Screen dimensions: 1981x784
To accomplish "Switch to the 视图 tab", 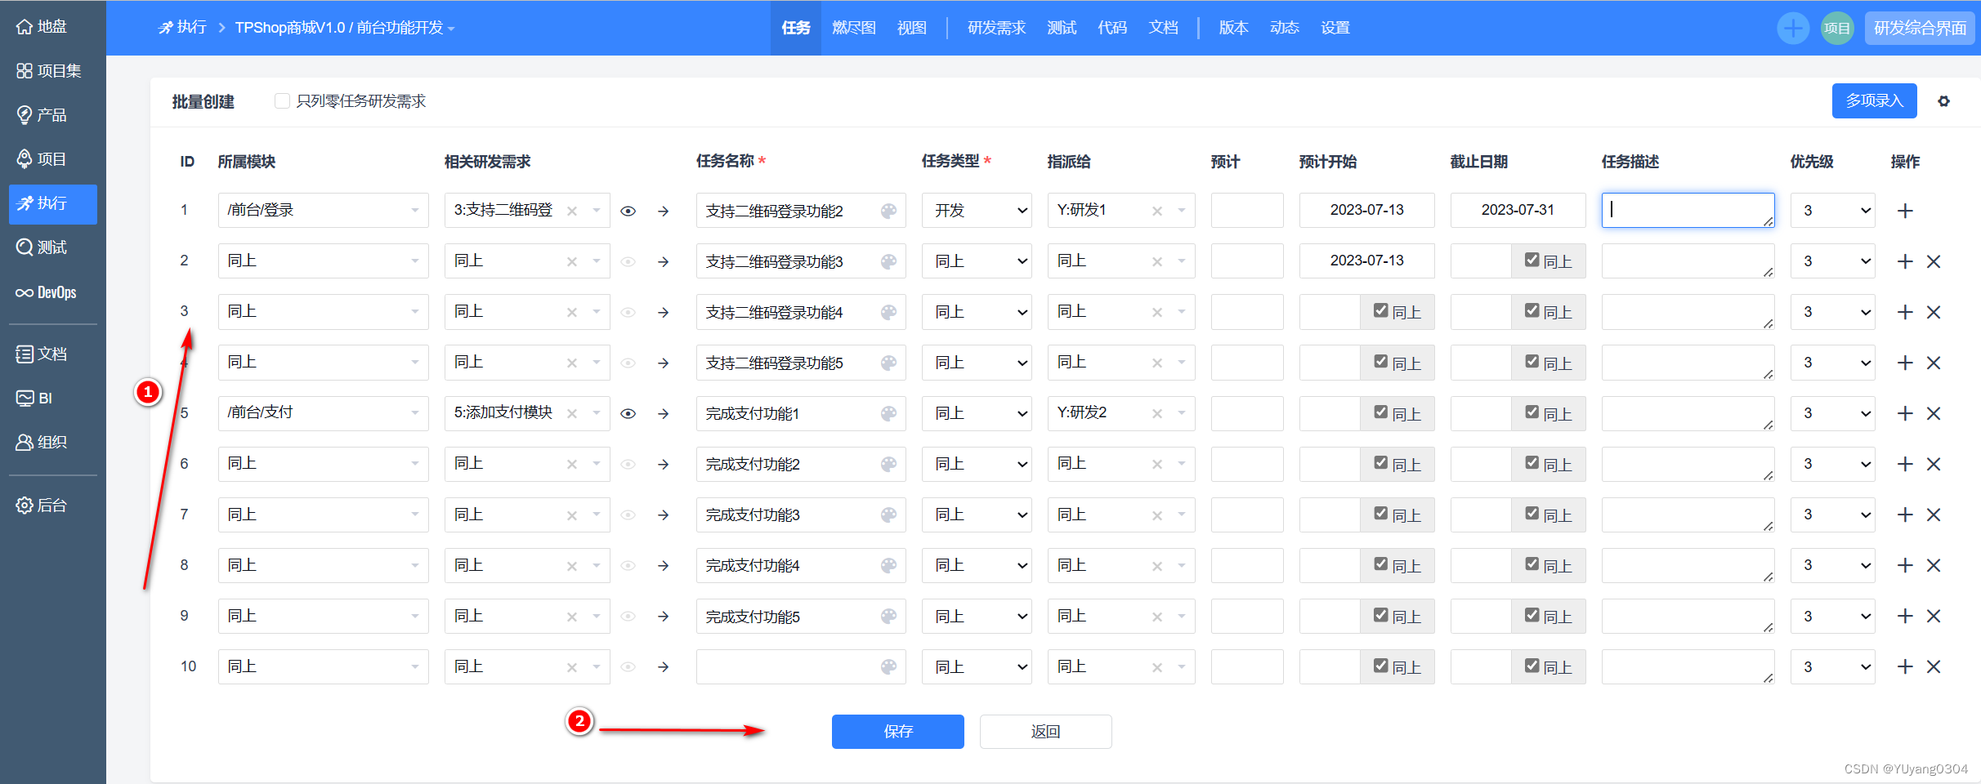I will pos(912,28).
